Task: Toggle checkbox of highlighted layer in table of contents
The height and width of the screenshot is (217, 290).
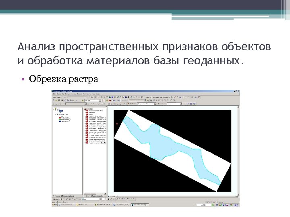Action: pos(58,111)
